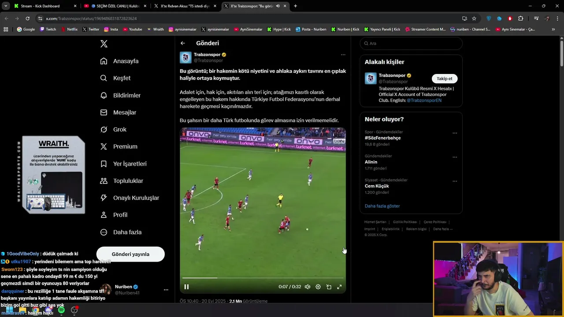Open the #SözFenerbahçe trending topic
564x317 pixels.
click(383, 138)
